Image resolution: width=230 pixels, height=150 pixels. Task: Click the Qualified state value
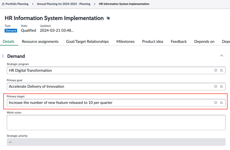click(x=29, y=31)
